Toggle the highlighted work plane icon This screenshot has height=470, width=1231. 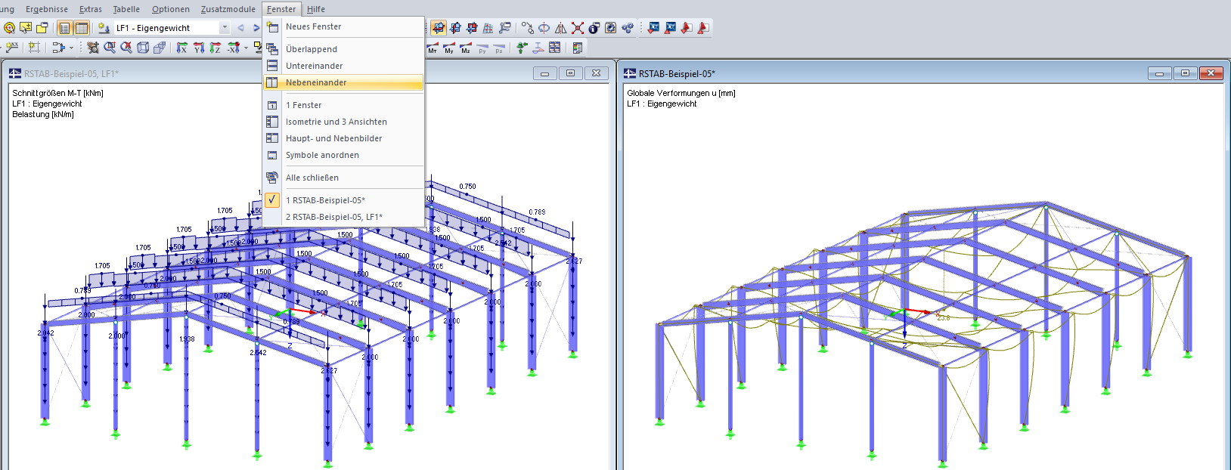pos(439,28)
